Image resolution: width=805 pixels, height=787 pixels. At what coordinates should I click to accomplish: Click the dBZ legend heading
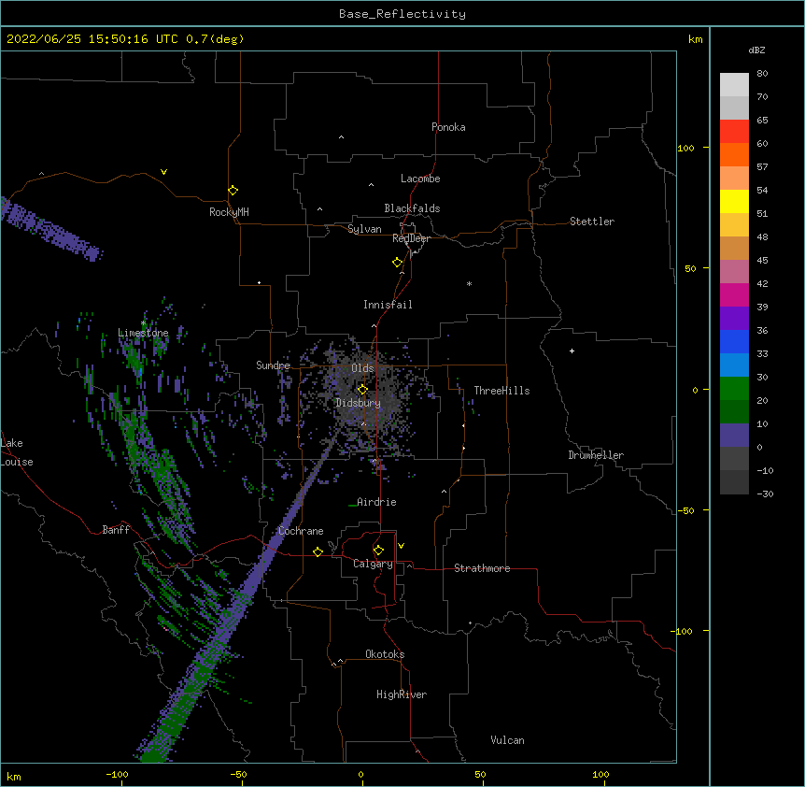756,50
